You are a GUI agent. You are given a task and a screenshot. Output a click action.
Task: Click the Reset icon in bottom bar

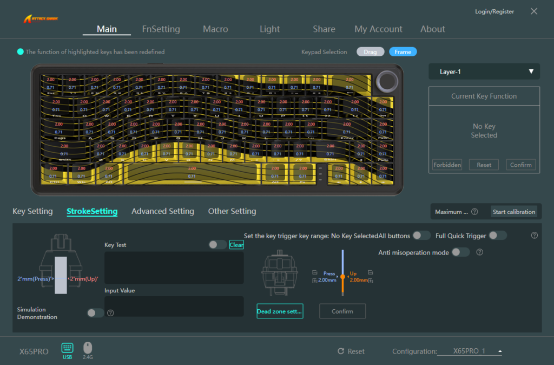click(341, 351)
